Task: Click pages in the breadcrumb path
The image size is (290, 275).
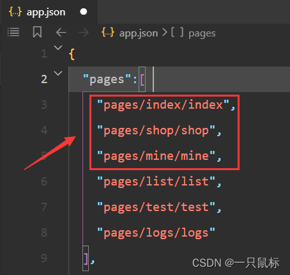Action: (x=202, y=34)
